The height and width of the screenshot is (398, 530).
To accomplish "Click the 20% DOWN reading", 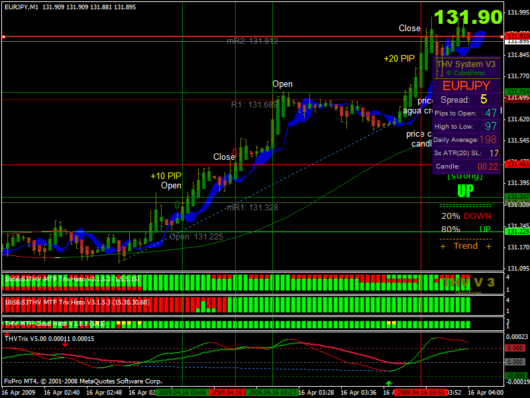I will pyautogui.click(x=466, y=216).
